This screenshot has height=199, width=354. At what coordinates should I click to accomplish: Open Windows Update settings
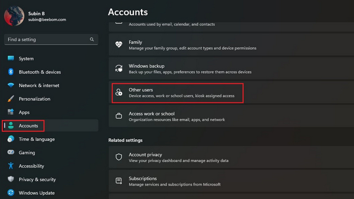click(51, 193)
